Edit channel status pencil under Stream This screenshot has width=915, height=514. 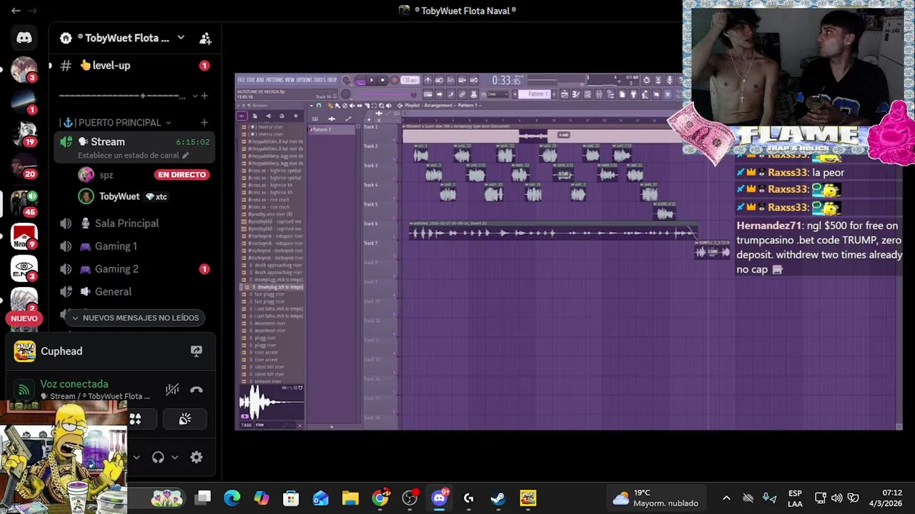pyautogui.click(x=186, y=155)
